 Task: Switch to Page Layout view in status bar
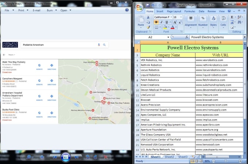[x=197, y=161]
